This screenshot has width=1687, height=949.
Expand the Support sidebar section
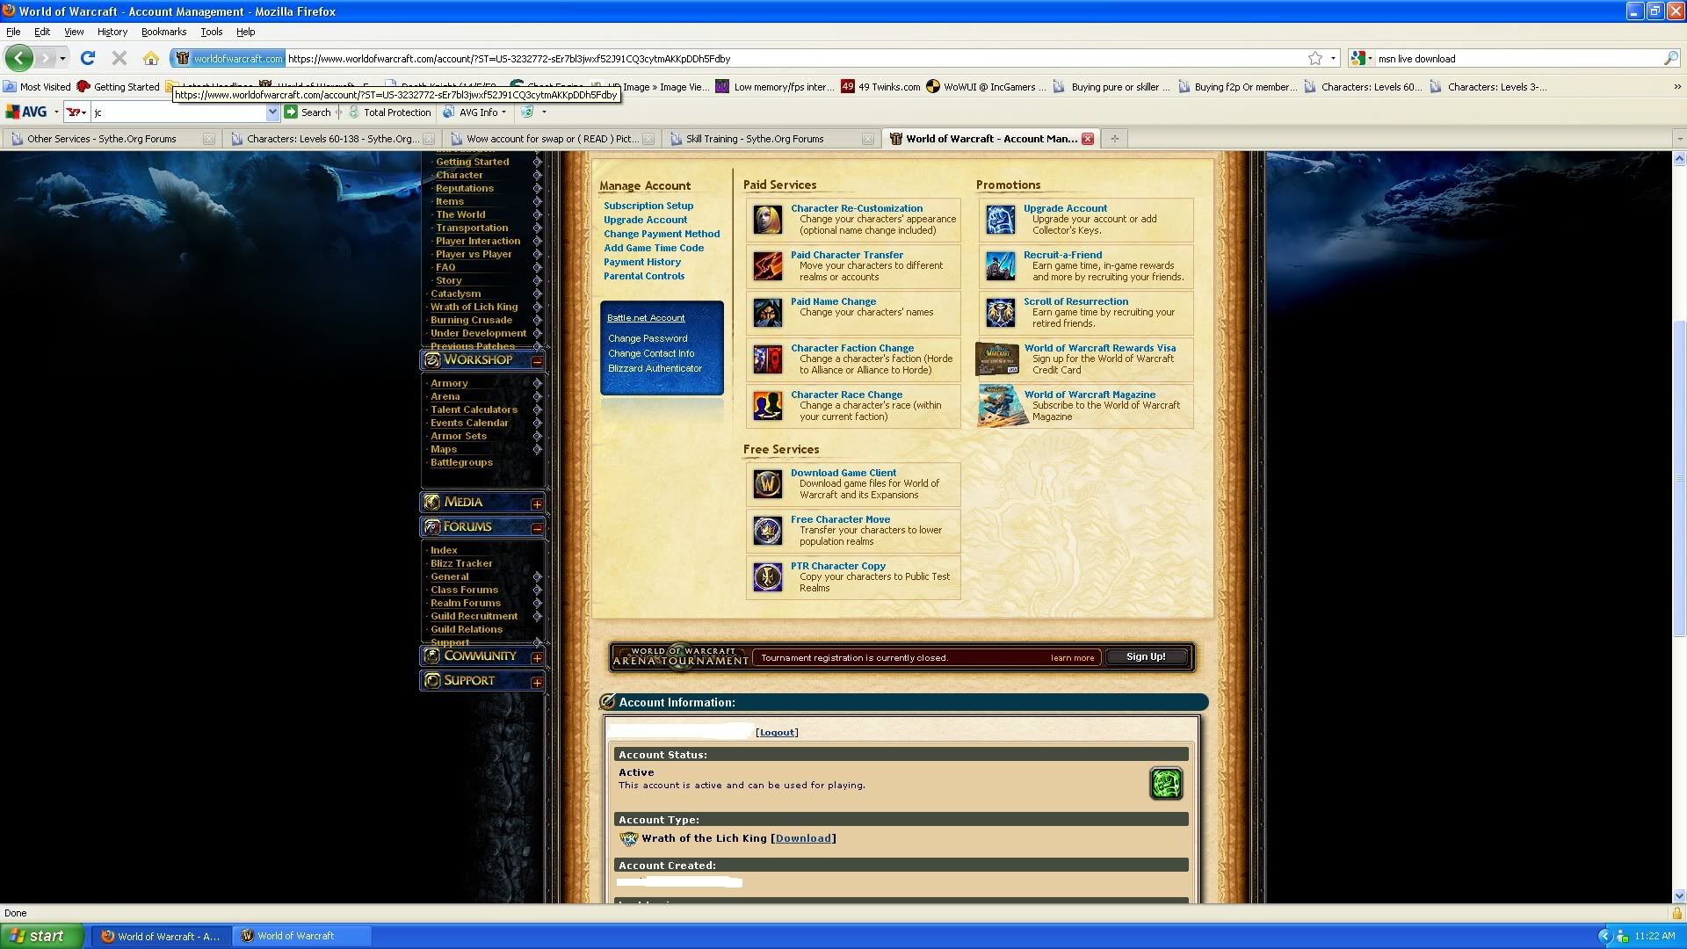point(537,683)
